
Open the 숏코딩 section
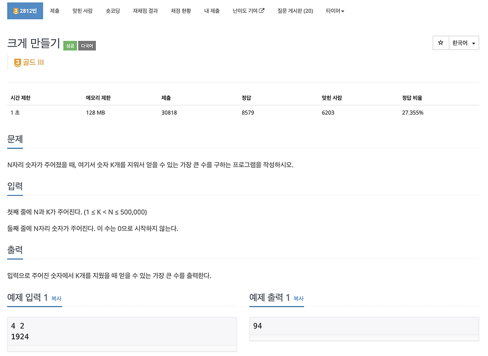pos(113,10)
